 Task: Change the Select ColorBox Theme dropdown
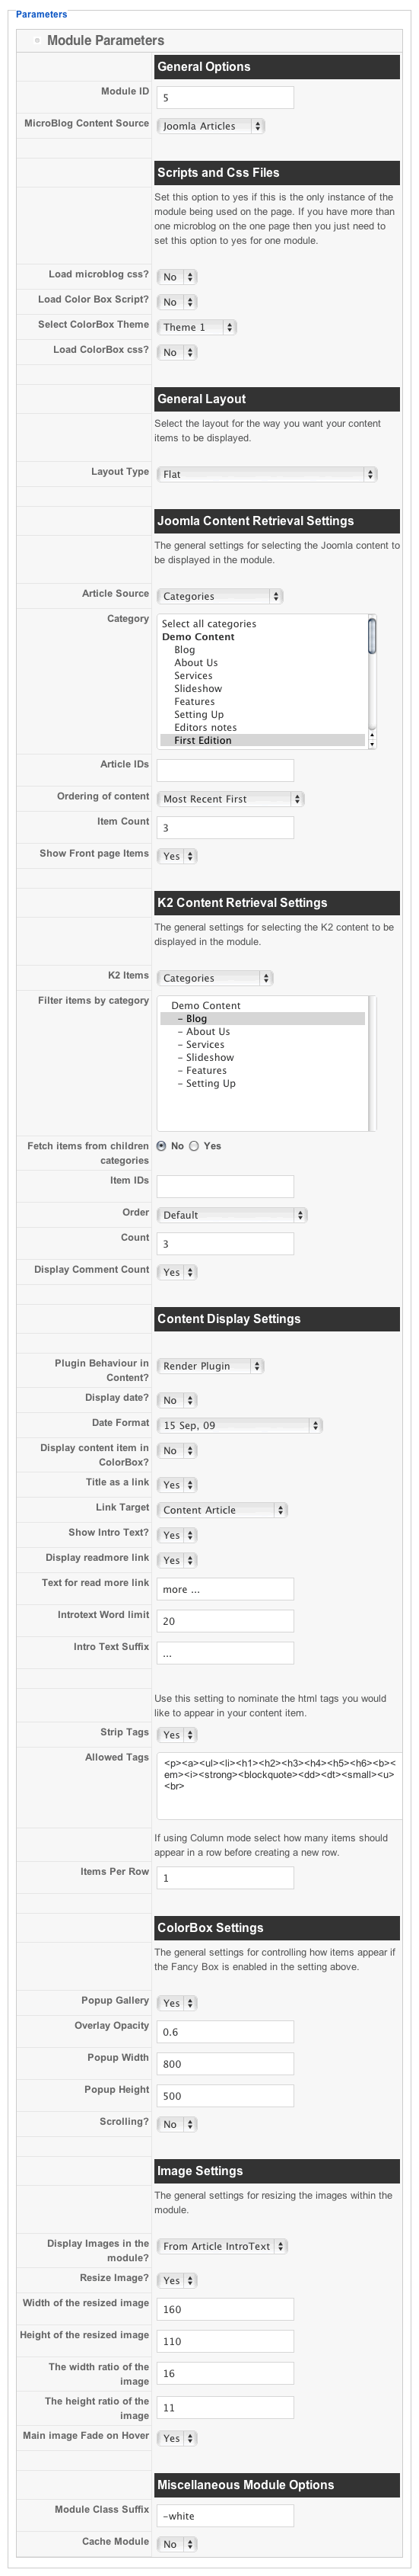pos(196,327)
